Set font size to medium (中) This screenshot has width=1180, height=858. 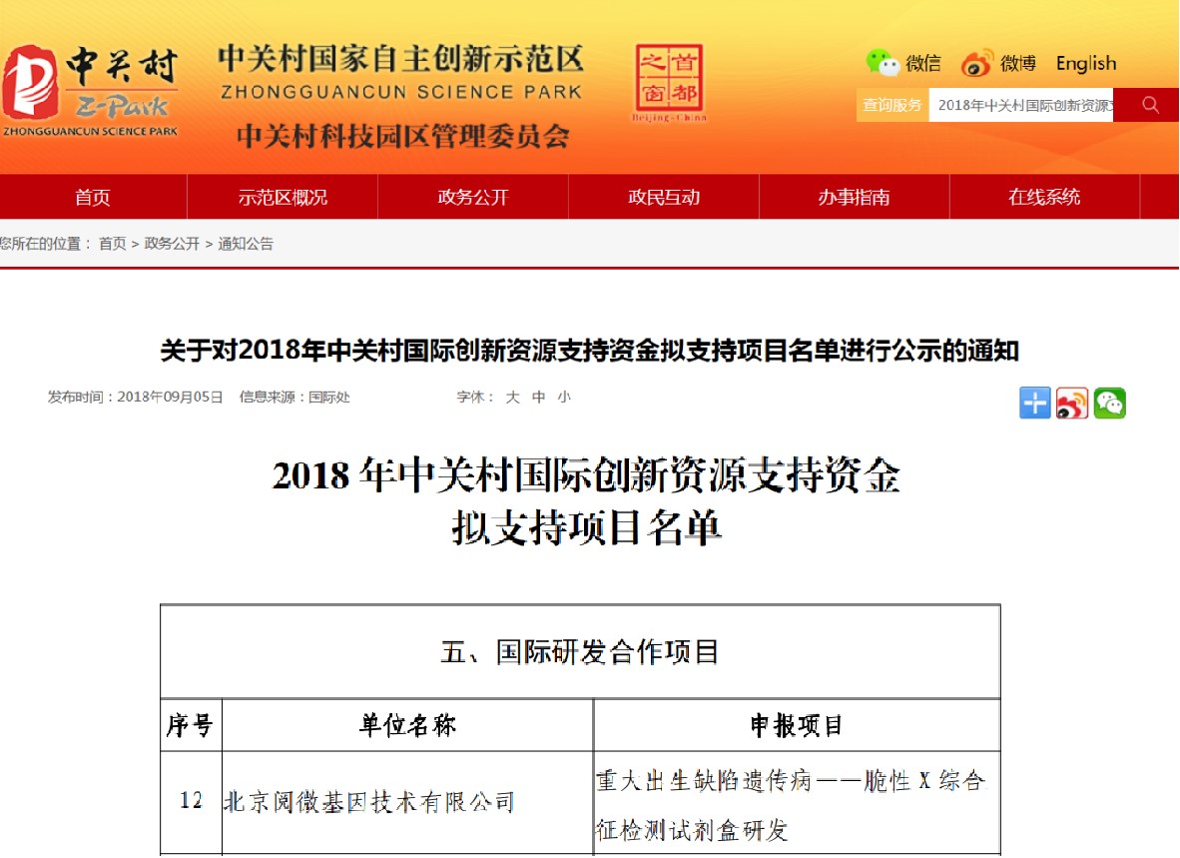coord(538,397)
